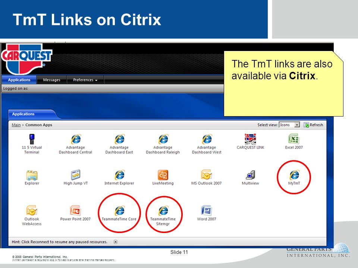Click the 'Select view:' label

pyautogui.click(x=267, y=125)
